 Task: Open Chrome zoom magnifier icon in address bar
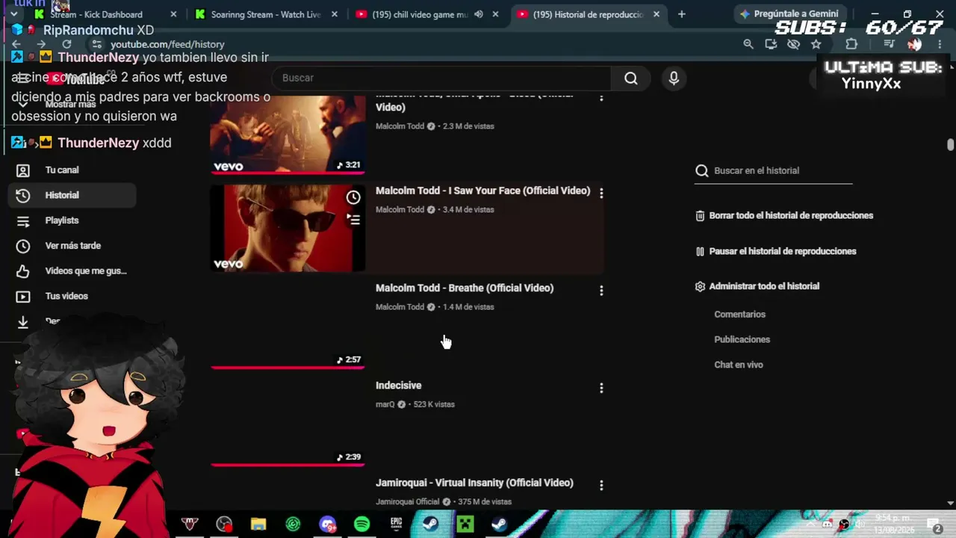[x=748, y=44]
